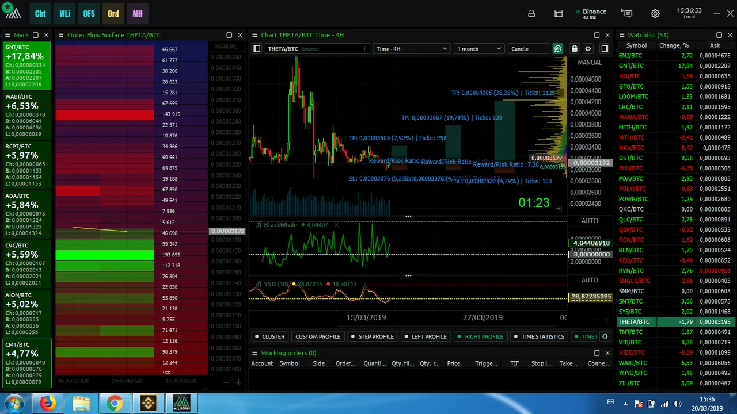Open the notifications message icon
Screen dimensions: 737x414
(627, 13)
